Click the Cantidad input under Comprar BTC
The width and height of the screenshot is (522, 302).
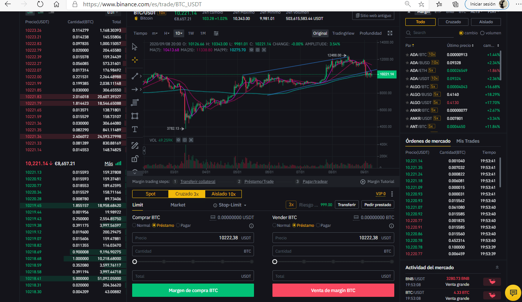[193, 251]
